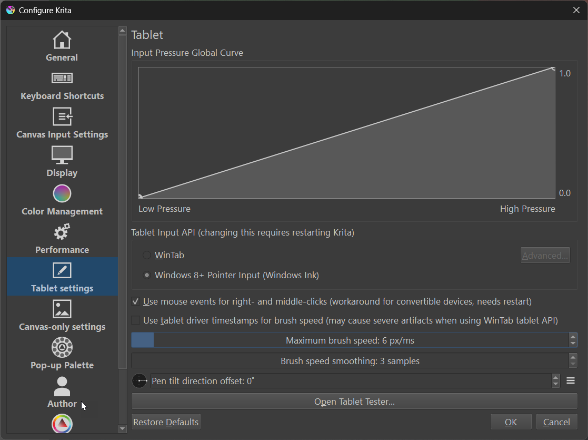The width and height of the screenshot is (588, 440).
Task: Open the Author person icon
Action: pyautogui.click(x=62, y=386)
